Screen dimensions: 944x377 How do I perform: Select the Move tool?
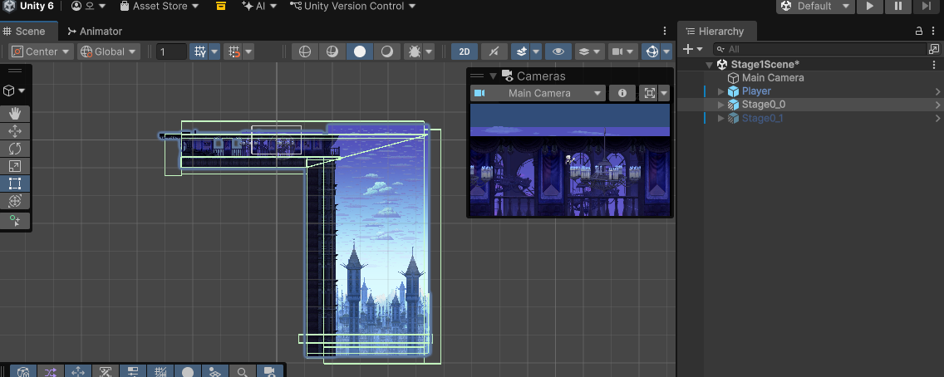15,131
